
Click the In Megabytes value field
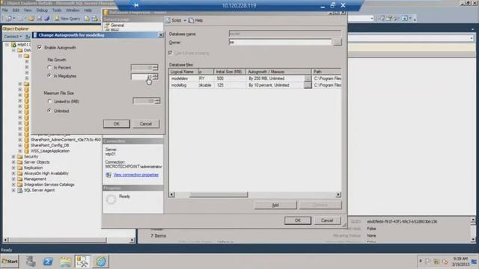(x=141, y=76)
